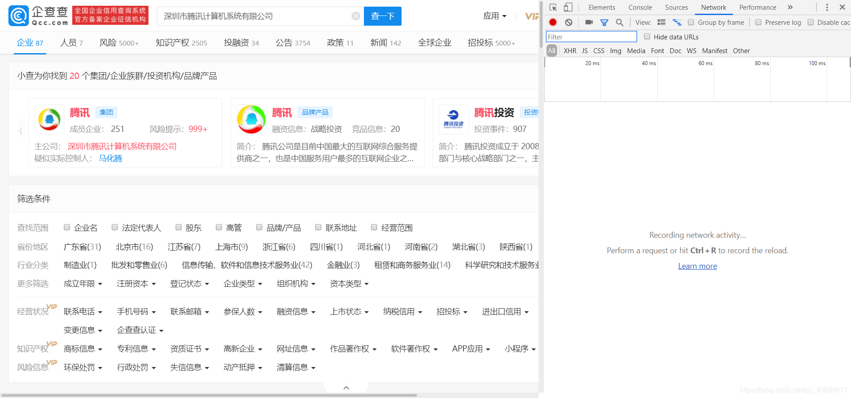Toggle the network filter funnel icon
This screenshot has width=851, height=398.
(x=604, y=22)
